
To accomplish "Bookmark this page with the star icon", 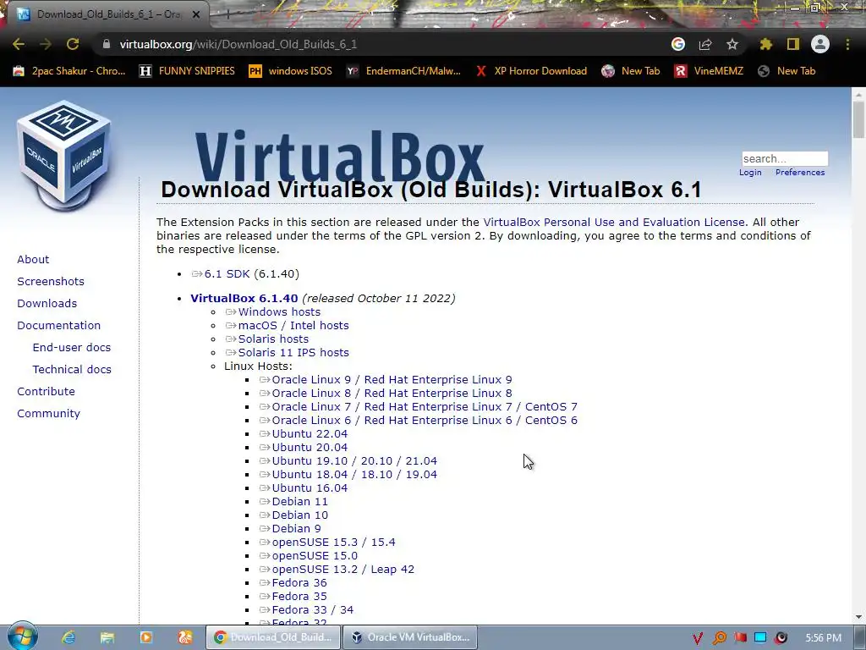I will point(732,44).
